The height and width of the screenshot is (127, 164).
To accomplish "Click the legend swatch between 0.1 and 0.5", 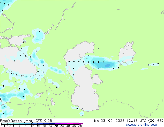I will click(4, 124).
